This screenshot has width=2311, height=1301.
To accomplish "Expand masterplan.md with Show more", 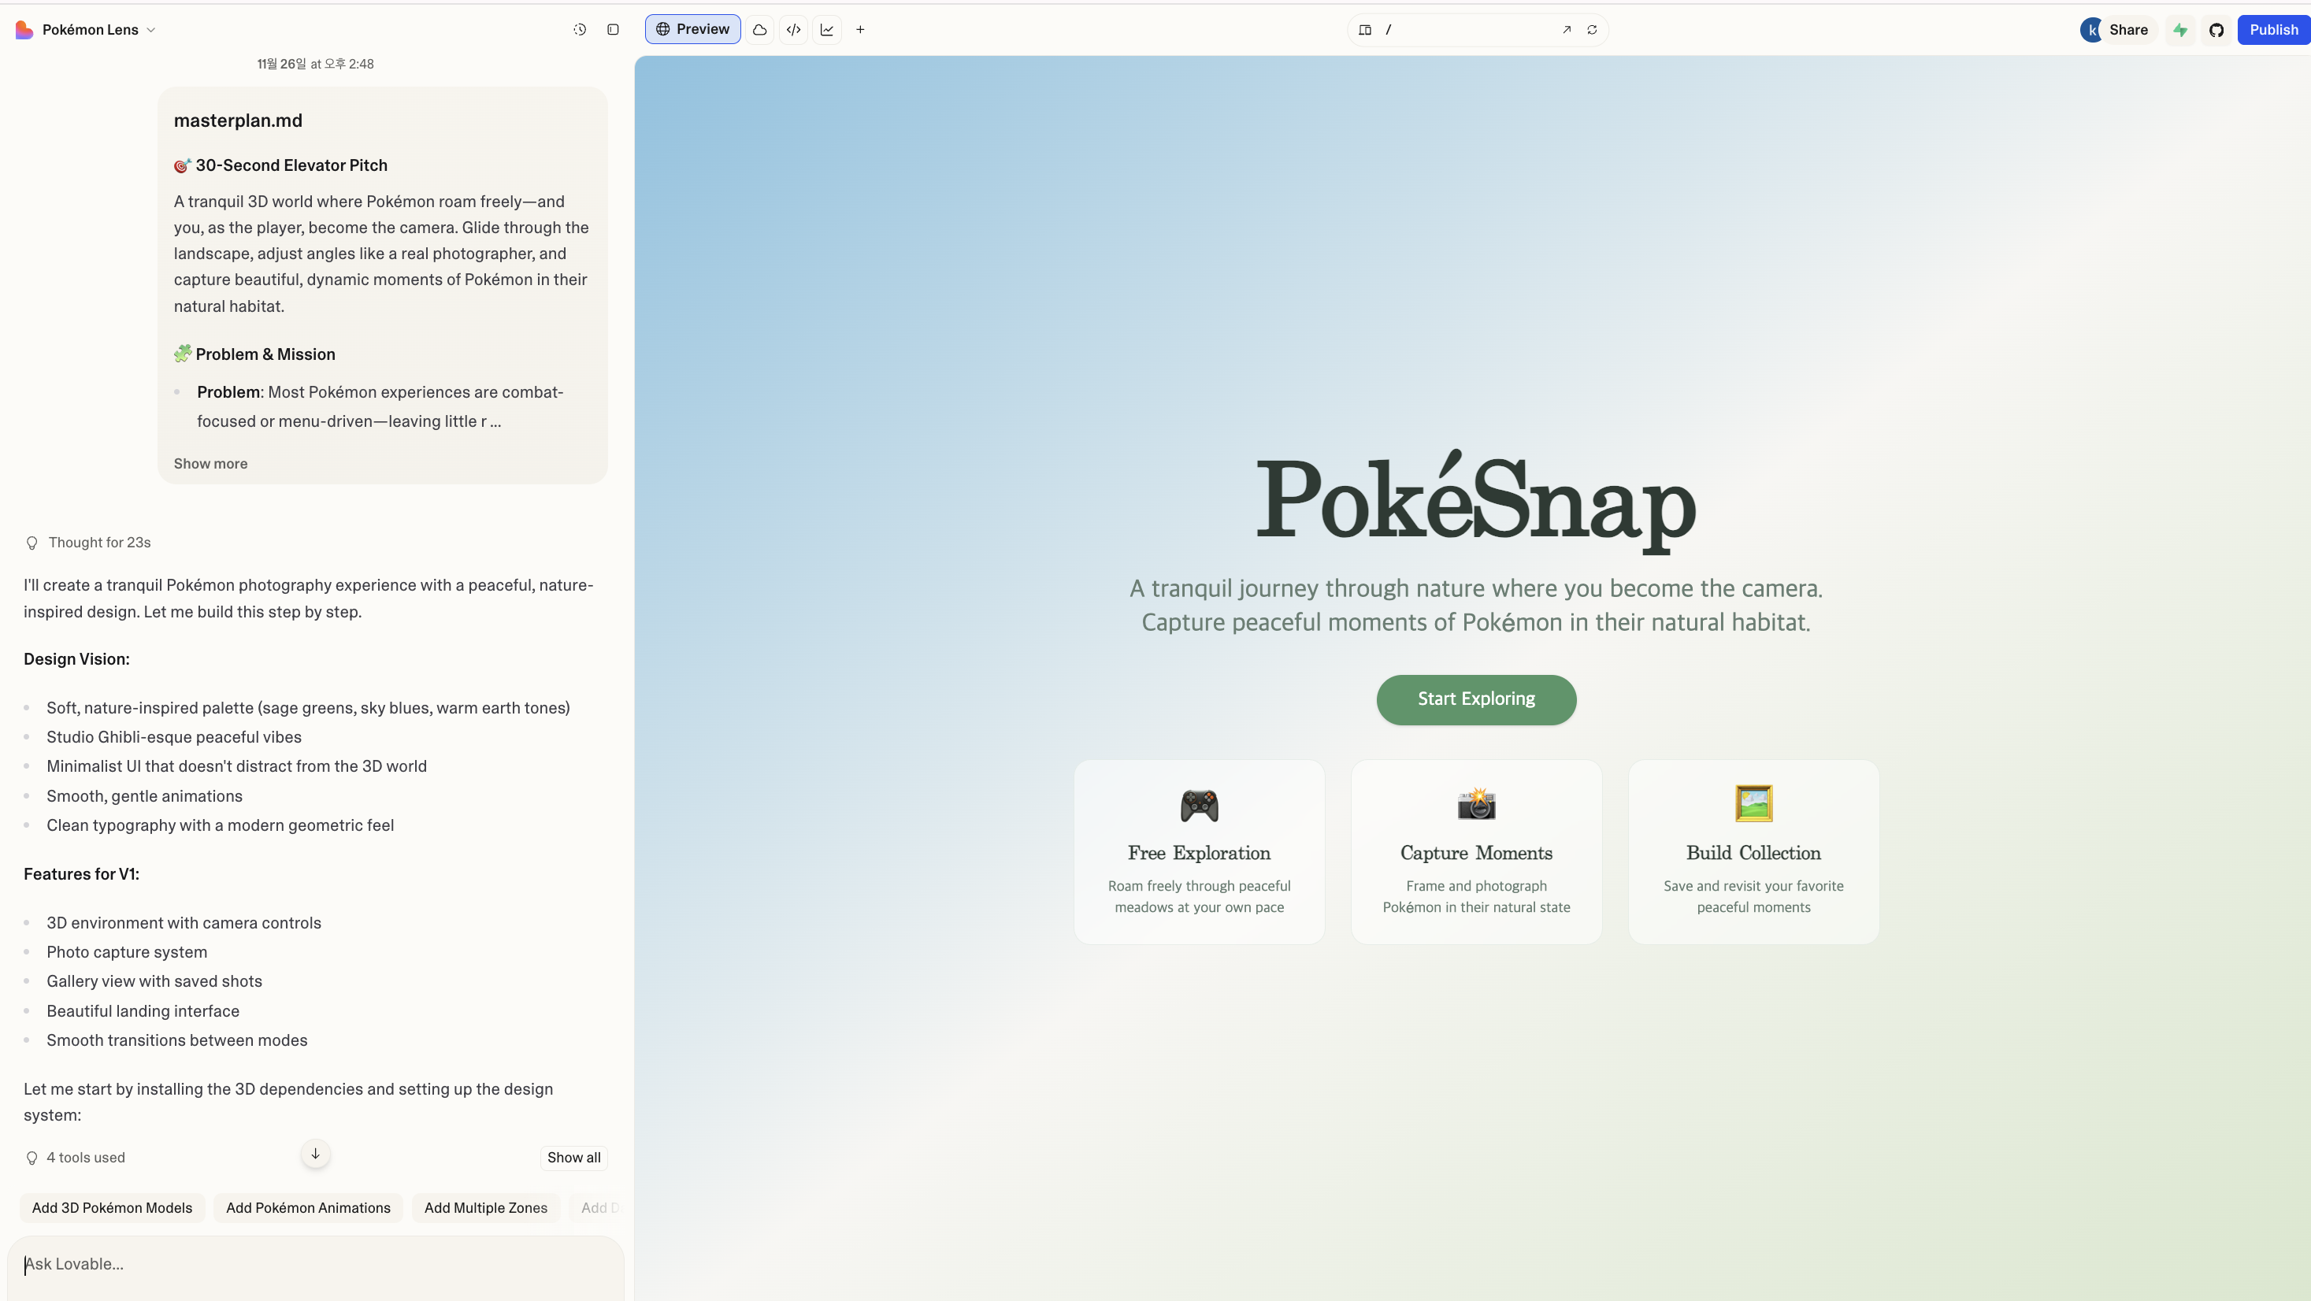I will coord(210,463).
